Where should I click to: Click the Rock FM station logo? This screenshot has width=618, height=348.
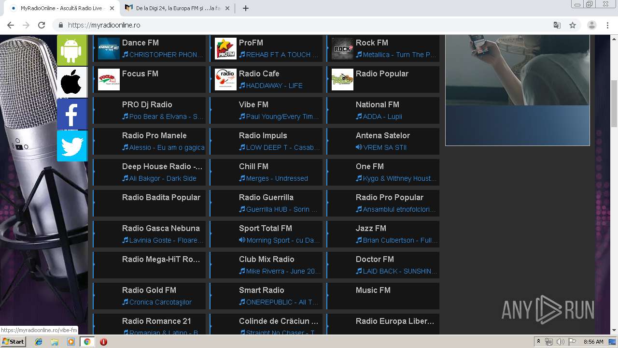(342, 48)
